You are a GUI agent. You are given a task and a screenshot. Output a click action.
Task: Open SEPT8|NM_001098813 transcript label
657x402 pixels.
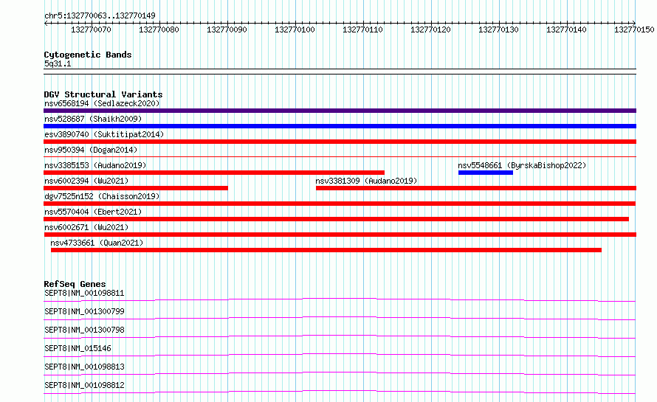(x=84, y=367)
